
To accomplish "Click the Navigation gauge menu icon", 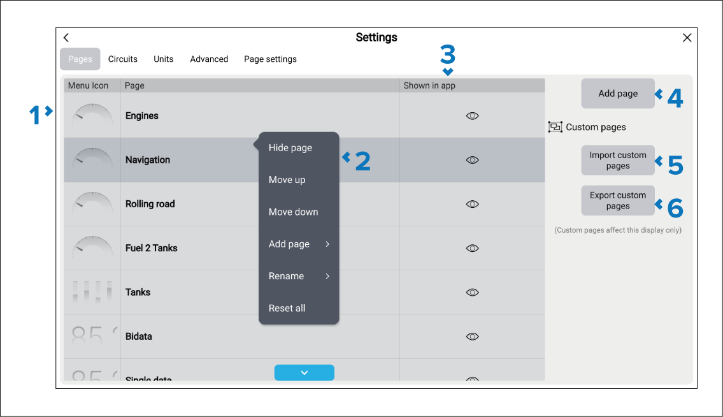I will coord(92,159).
